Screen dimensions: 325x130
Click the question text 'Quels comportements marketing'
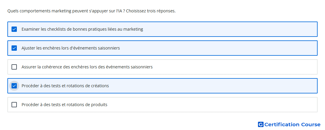click(x=37, y=11)
